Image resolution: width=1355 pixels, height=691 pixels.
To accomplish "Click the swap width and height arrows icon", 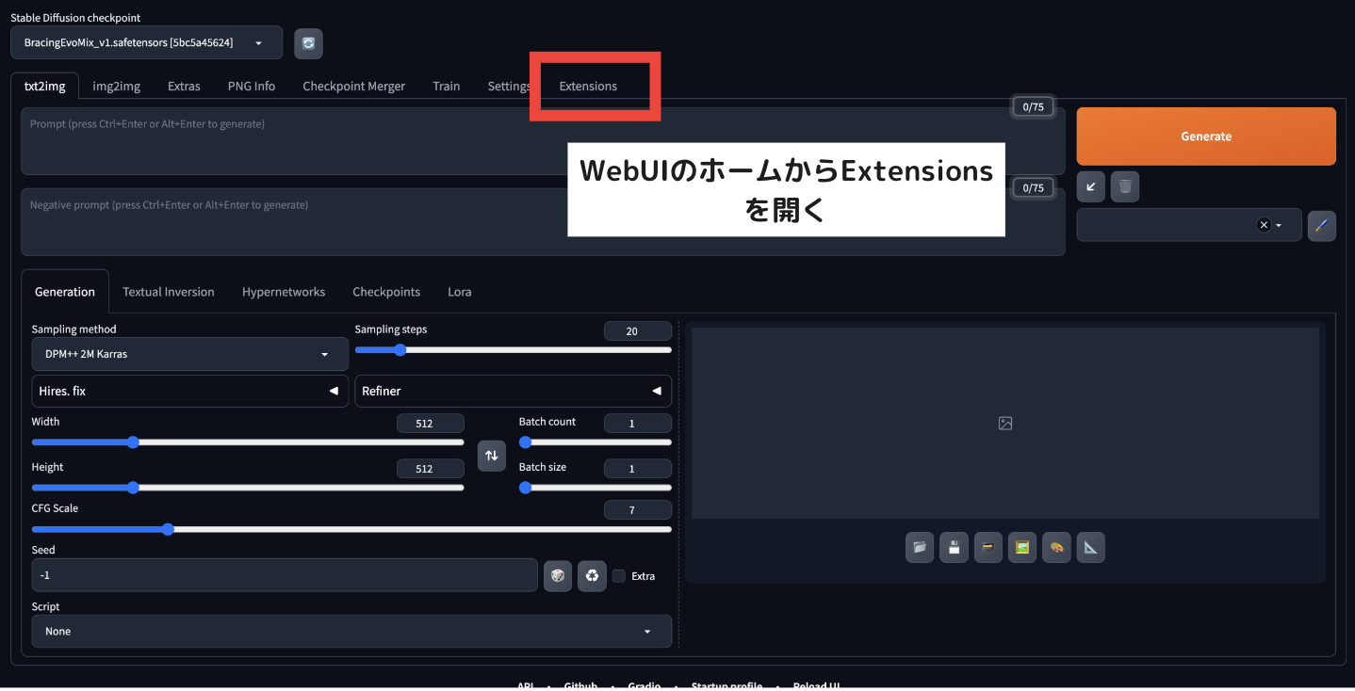I will pyautogui.click(x=491, y=456).
